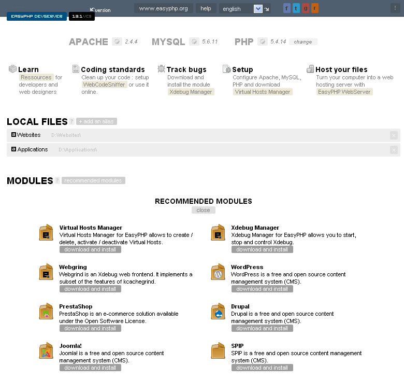Viewport: 404px width, 379px height.
Task: Open PHP settings gear icon
Action: point(262,41)
